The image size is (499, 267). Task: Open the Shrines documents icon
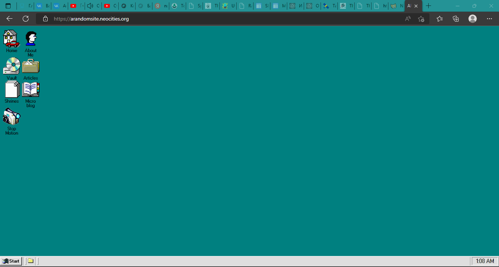pos(12,90)
